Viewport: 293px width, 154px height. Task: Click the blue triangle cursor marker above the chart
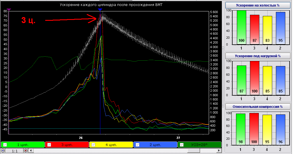click(x=100, y=9)
